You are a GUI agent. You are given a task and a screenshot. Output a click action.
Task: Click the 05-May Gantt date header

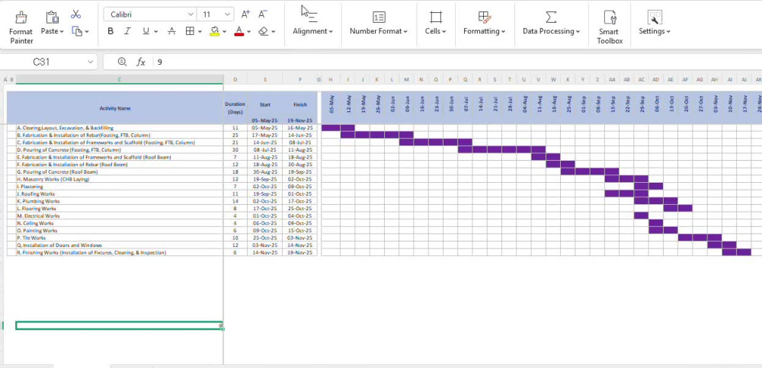tap(331, 104)
